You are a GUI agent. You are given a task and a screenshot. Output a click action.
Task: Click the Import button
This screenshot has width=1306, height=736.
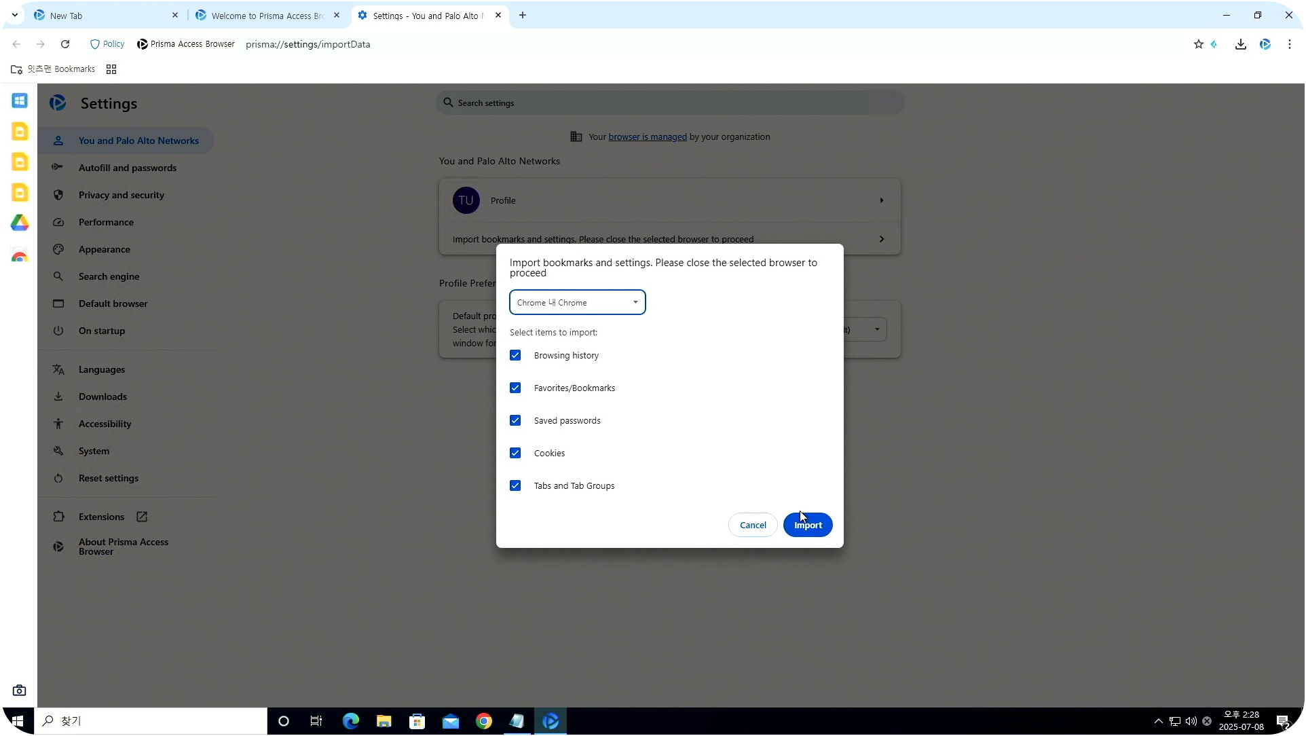tap(808, 526)
